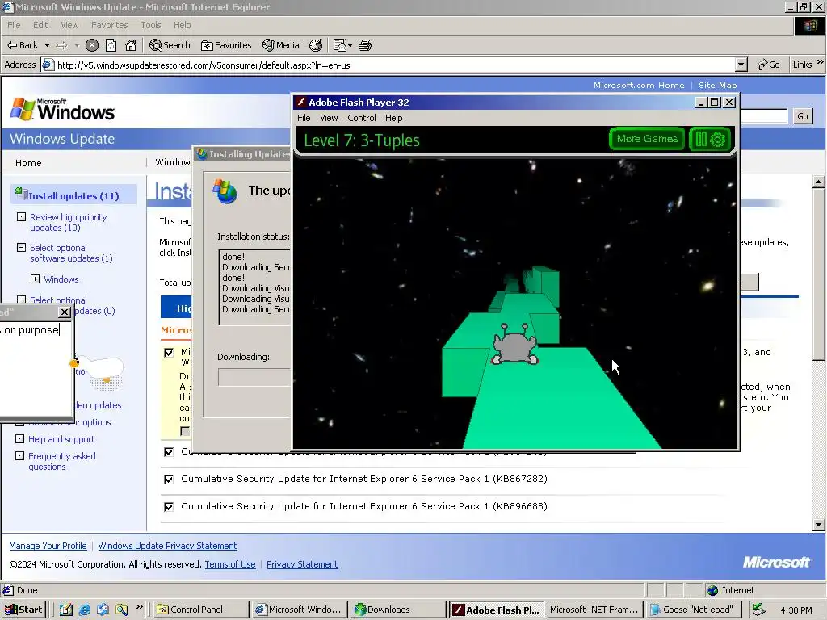
Task: Stop page loading with the Stop icon
Action: 92,45
